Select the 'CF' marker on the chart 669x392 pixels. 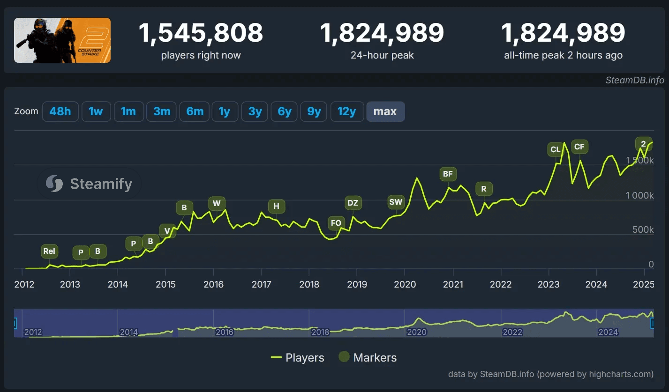(579, 147)
